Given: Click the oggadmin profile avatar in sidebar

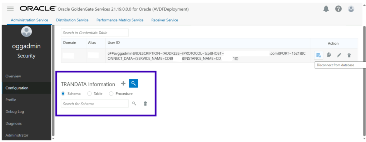Looking at the screenshot, I should point(26,31).
